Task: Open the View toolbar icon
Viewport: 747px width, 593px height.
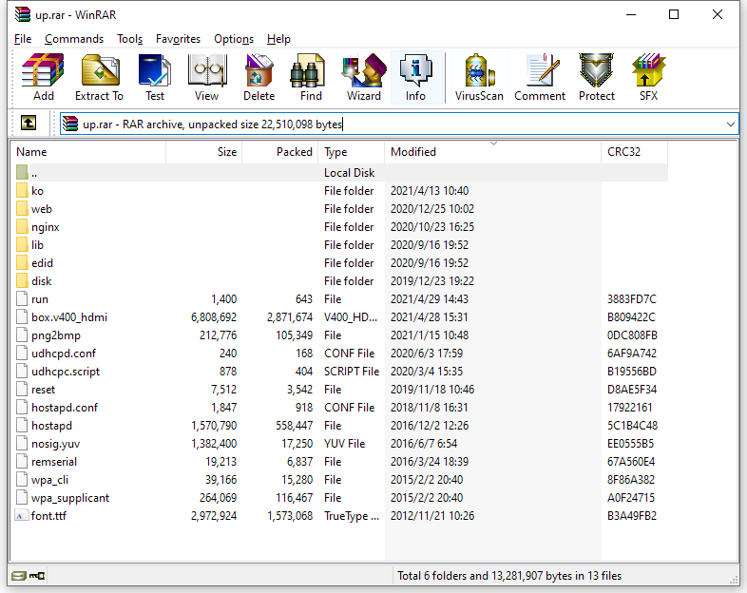Action: pos(207,70)
